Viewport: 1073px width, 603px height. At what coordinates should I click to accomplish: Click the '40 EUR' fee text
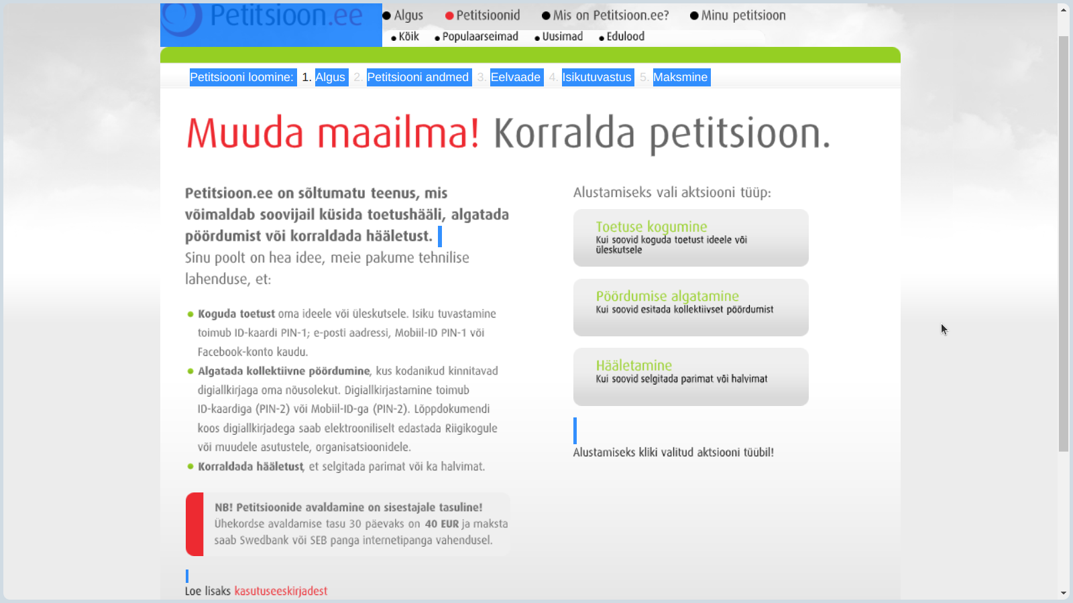(x=442, y=524)
